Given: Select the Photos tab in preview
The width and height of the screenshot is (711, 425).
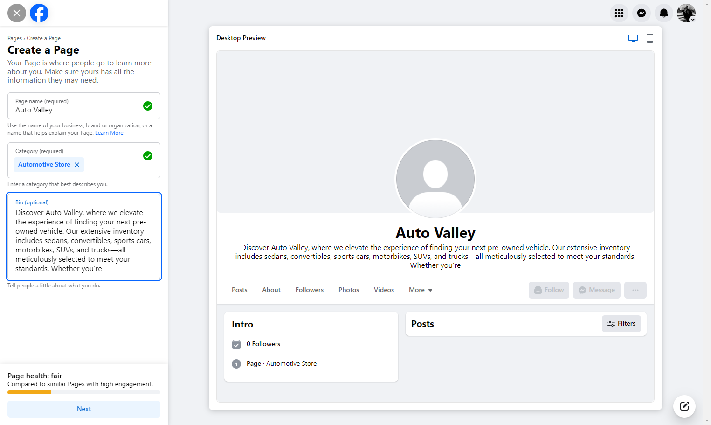Looking at the screenshot, I should tap(349, 290).
